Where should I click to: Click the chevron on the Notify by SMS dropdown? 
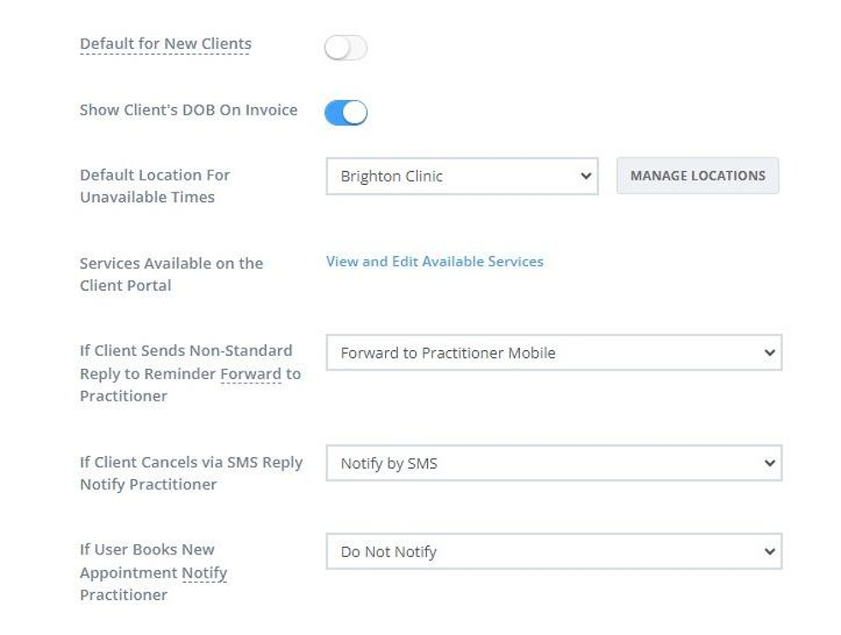tap(769, 463)
